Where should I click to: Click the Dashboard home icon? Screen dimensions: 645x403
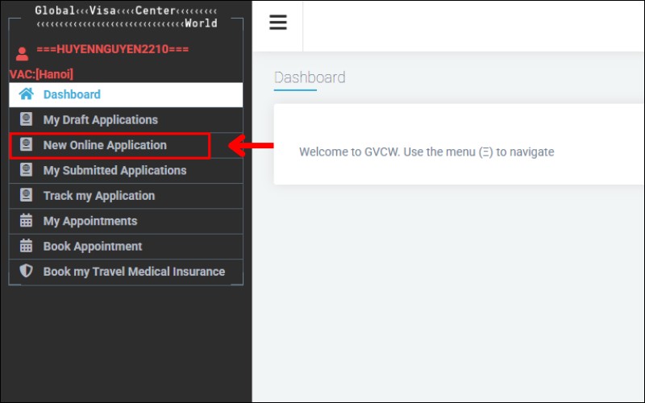coord(26,94)
